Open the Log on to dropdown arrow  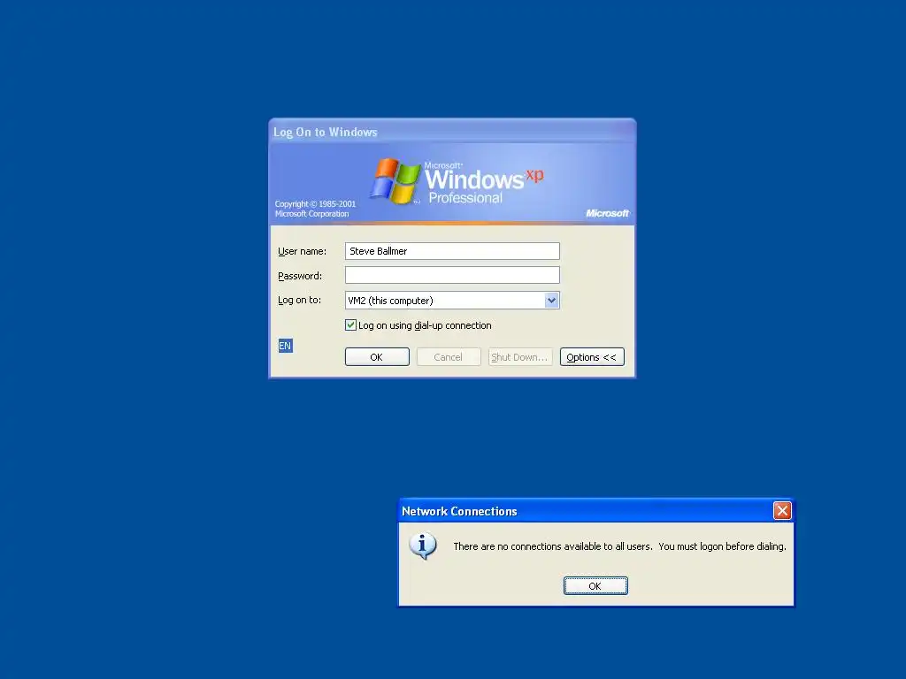click(551, 301)
